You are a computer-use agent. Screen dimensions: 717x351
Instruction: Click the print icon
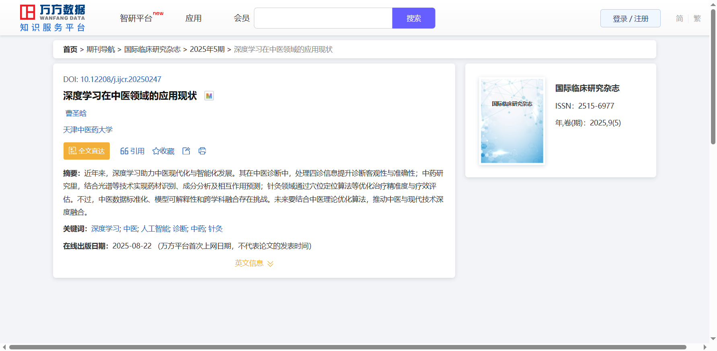[202, 151]
